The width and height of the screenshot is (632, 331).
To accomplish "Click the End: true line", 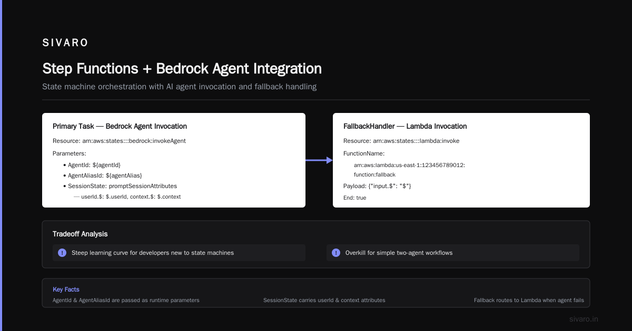I will tap(354, 198).
